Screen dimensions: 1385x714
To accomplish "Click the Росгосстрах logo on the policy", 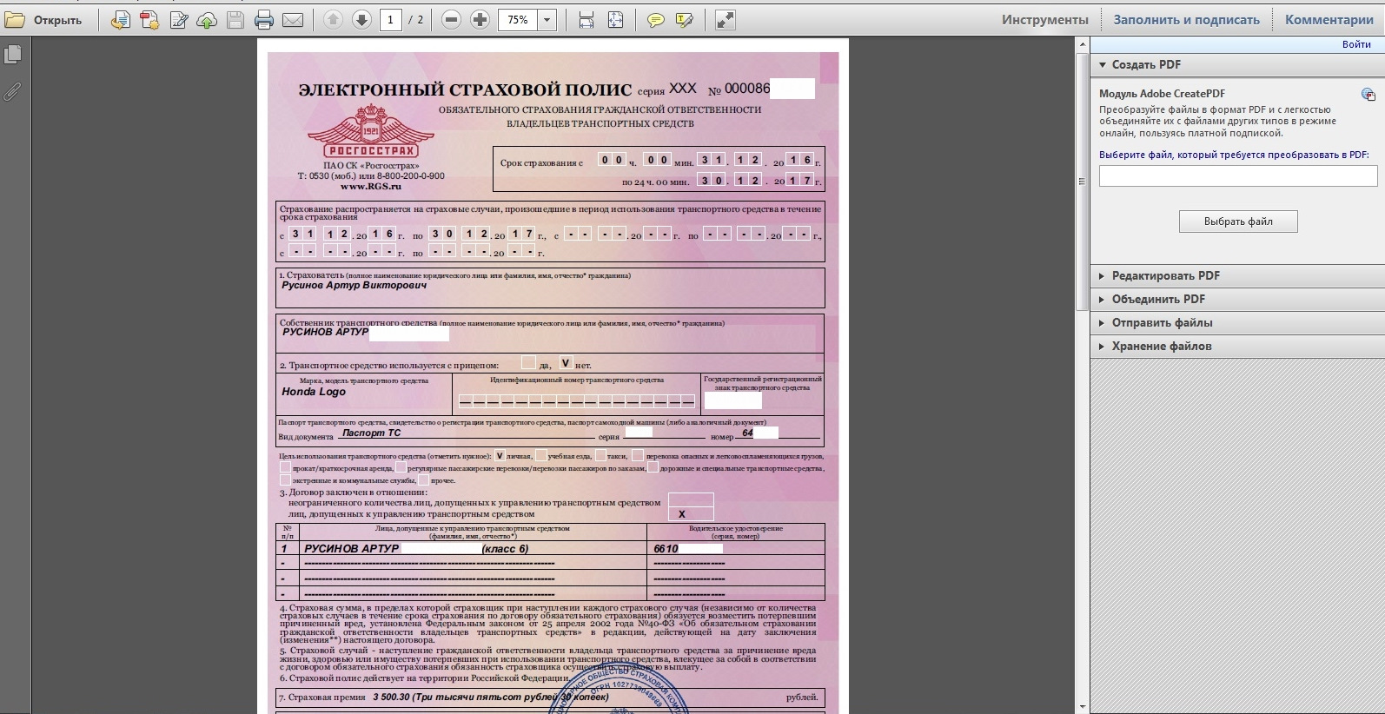I will coord(371,131).
